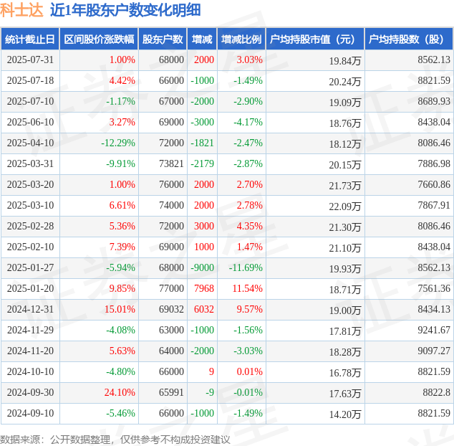Select the 统计截止日 column header
Screen dimensions: 454x446
pyautogui.click(x=30, y=39)
